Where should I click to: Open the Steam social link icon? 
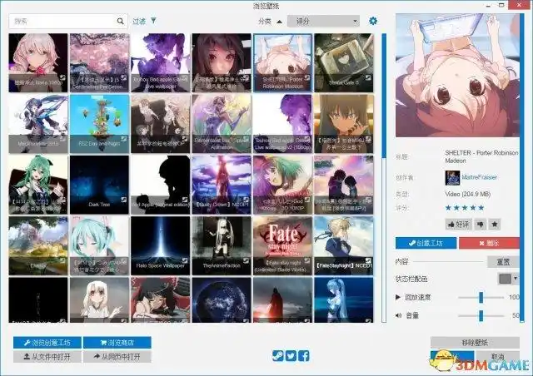tap(277, 356)
